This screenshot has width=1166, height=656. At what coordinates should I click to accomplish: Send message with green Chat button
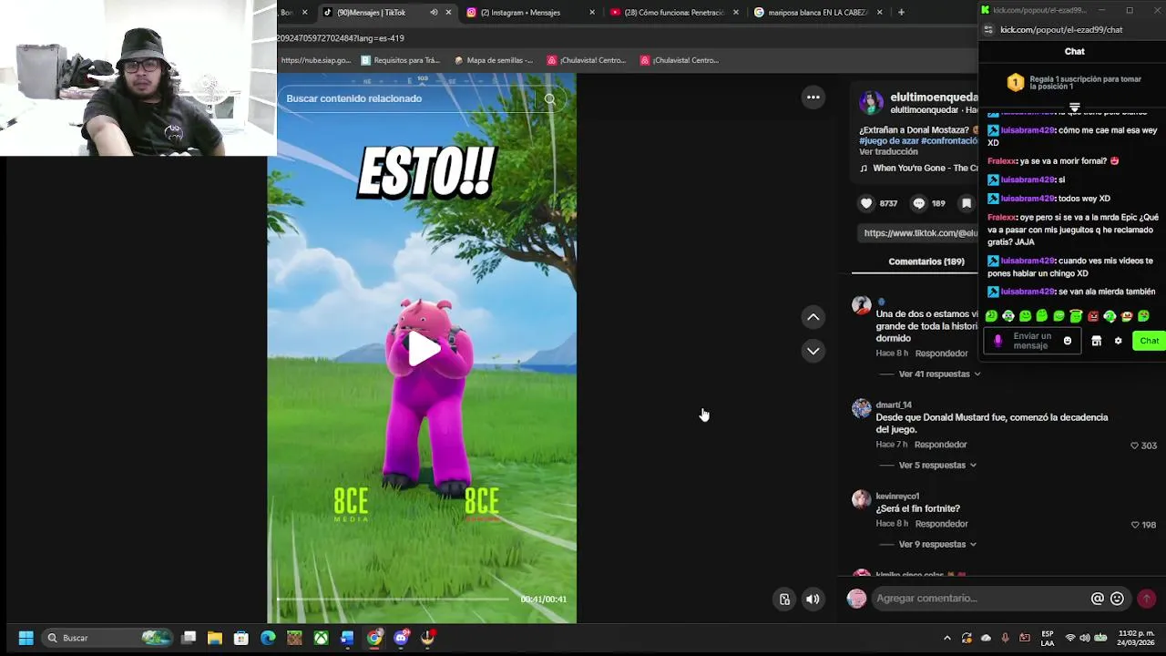1149,341
